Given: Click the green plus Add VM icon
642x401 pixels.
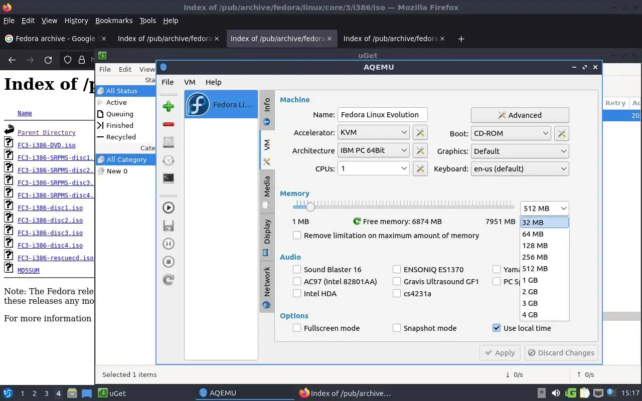Looking at the screenshot, I should 169,106.
